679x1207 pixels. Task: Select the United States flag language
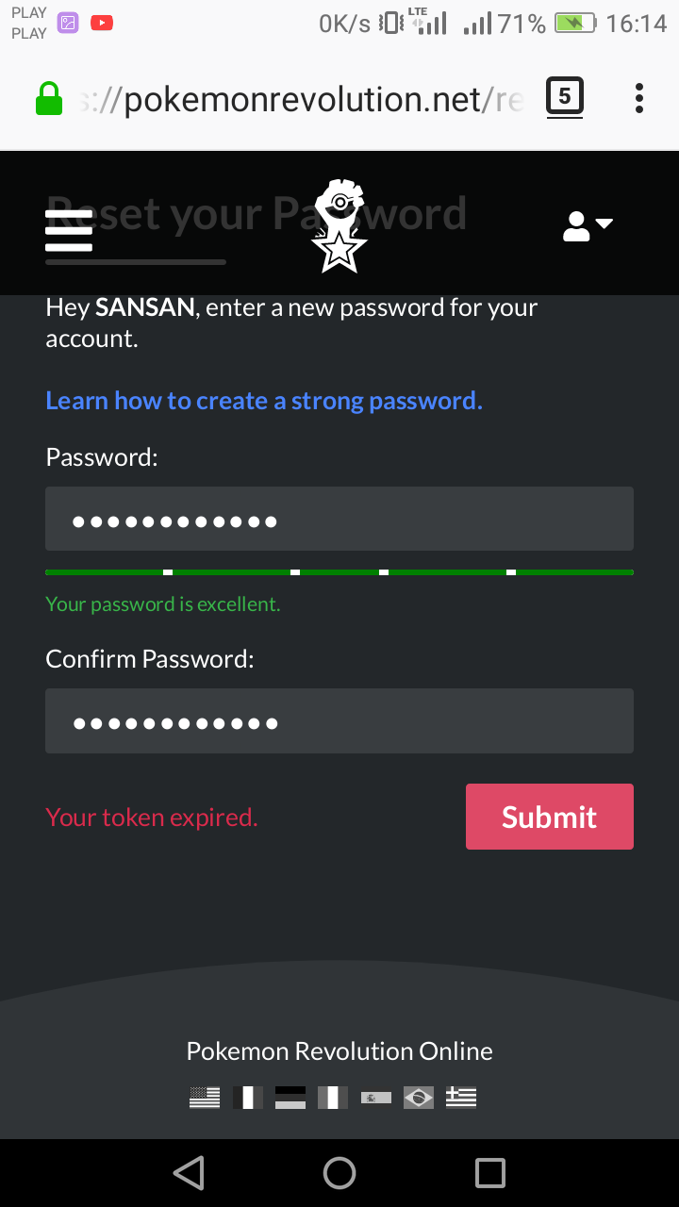click(205, 1098)
